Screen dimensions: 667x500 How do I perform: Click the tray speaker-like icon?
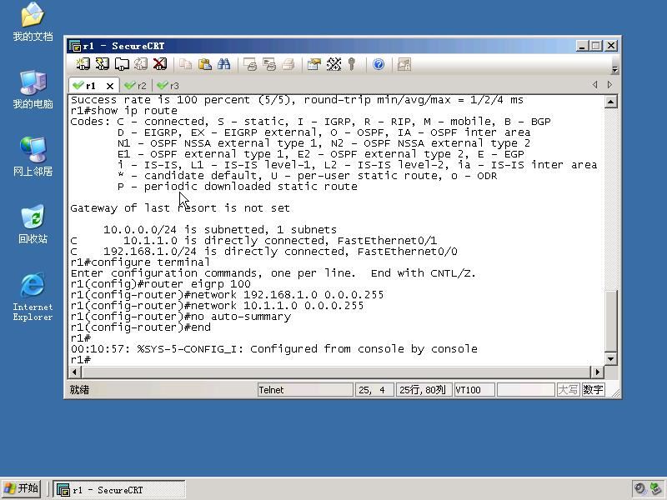click(639, 488)
